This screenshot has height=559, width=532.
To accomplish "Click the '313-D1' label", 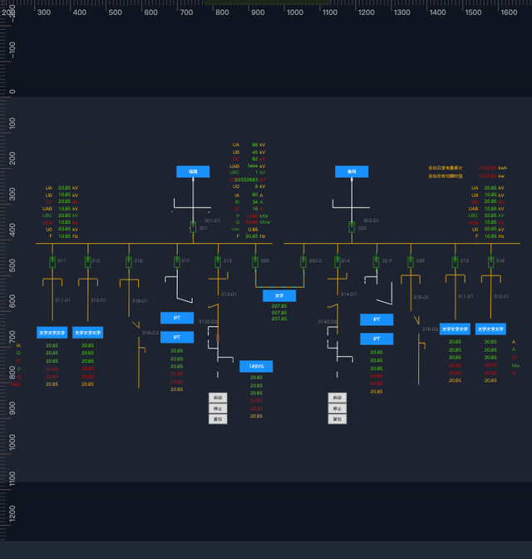I will (229, 294).
